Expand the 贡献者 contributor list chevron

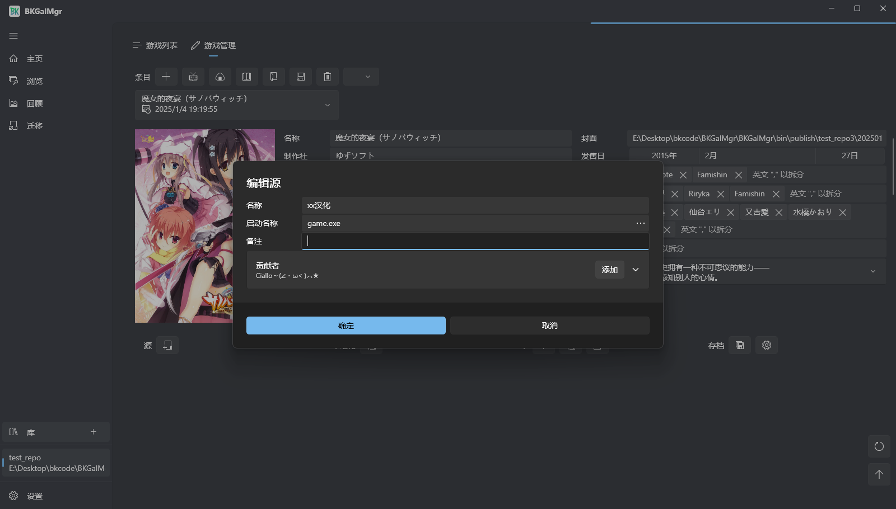tap(636, 270)
